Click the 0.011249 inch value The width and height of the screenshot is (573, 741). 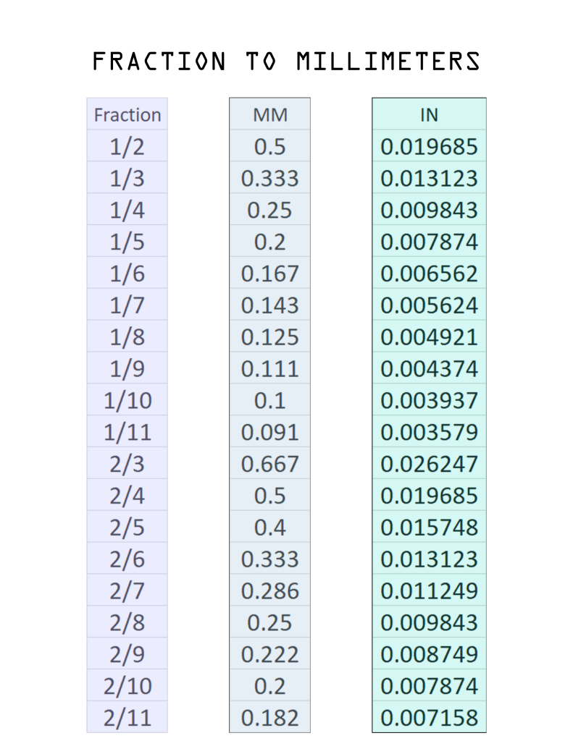point(429,590)
